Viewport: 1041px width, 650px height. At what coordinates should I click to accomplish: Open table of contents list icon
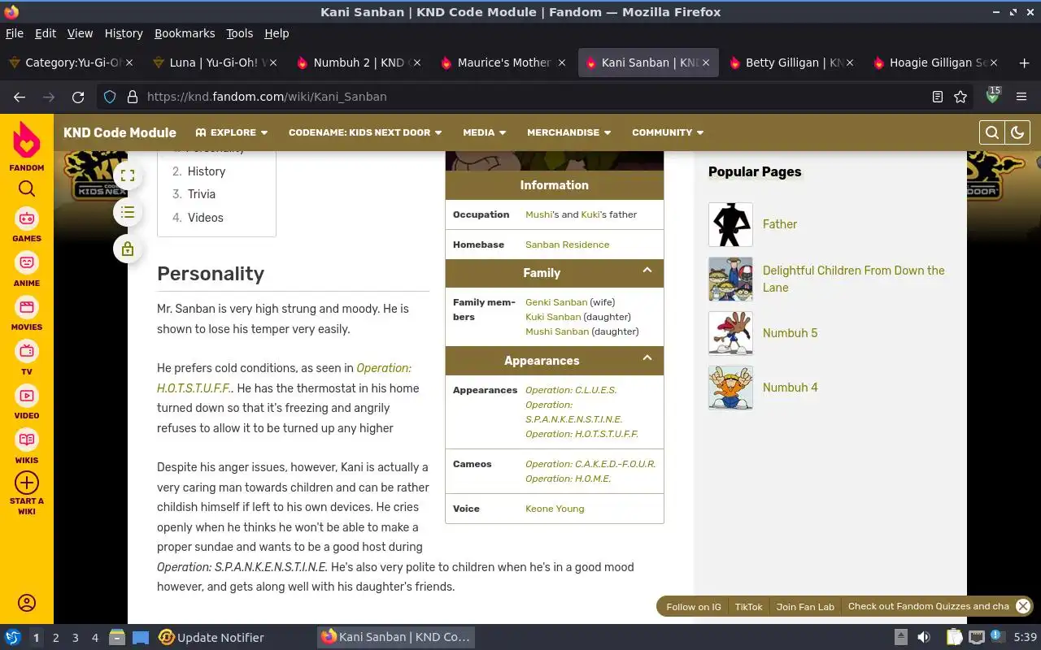point(128,212)
